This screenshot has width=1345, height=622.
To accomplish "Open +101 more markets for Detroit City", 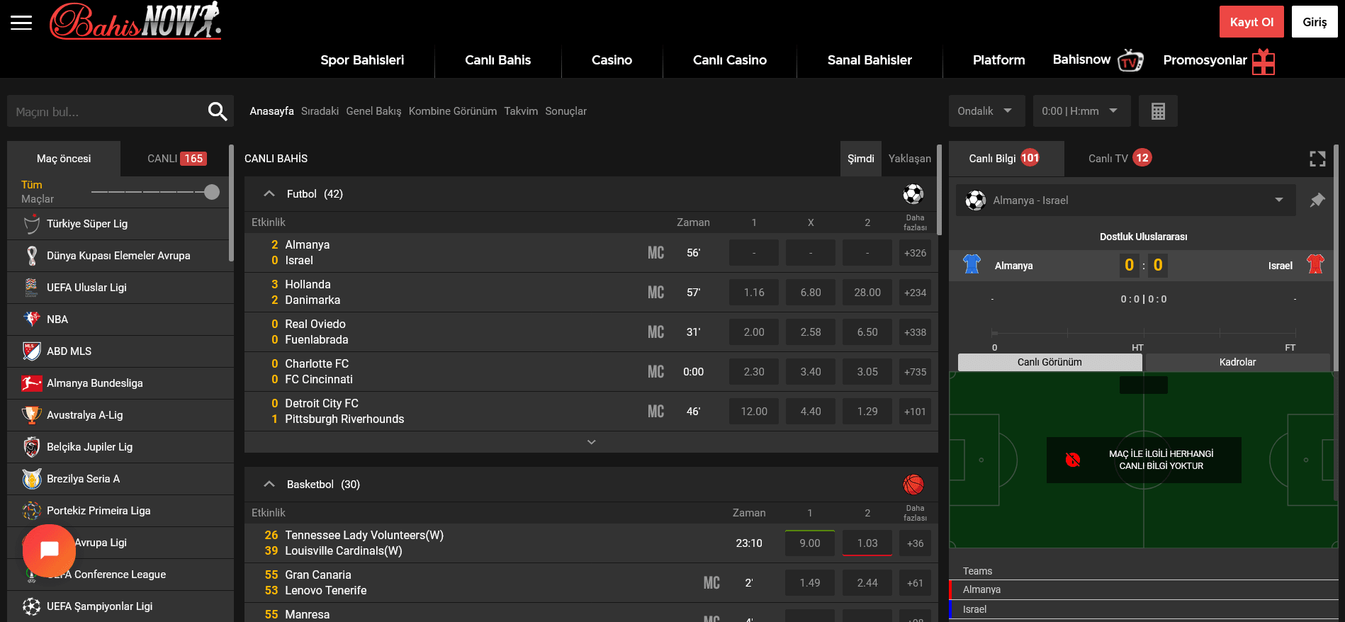I will (x=915, y=412).
